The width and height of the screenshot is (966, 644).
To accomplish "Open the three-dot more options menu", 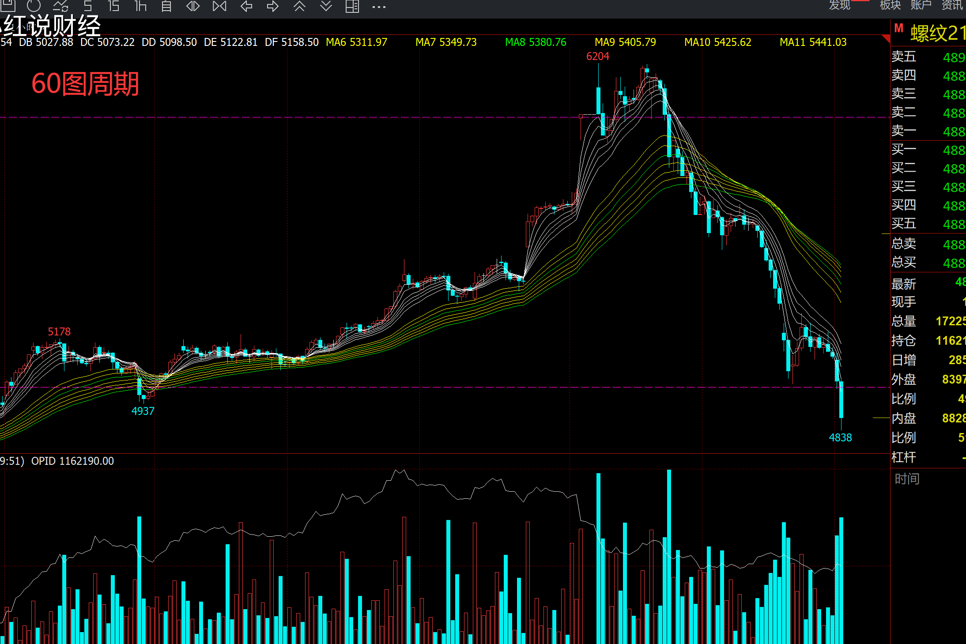I will tap(379, 7).
